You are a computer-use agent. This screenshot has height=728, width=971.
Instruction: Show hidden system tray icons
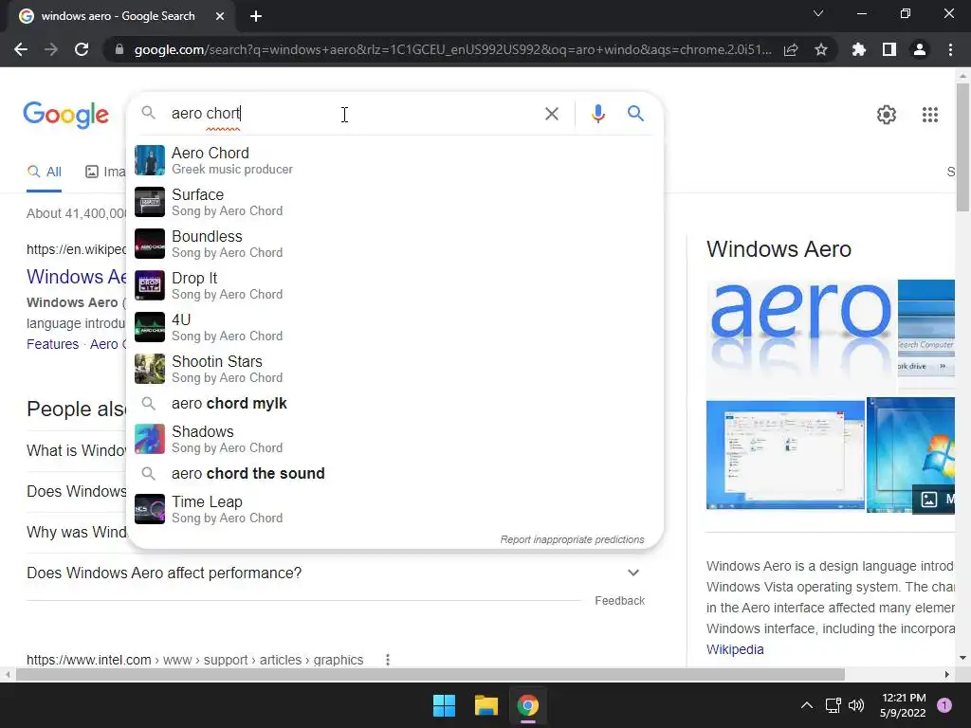[x=806, y=705]
